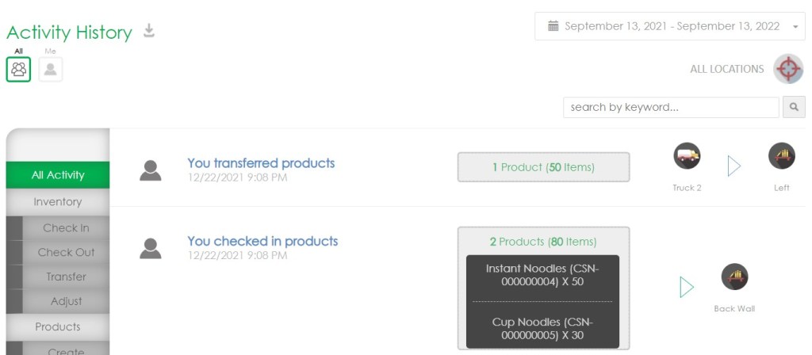
Task: Expand the 1 Product (50 Items) box
Action: tap(543, 167)
